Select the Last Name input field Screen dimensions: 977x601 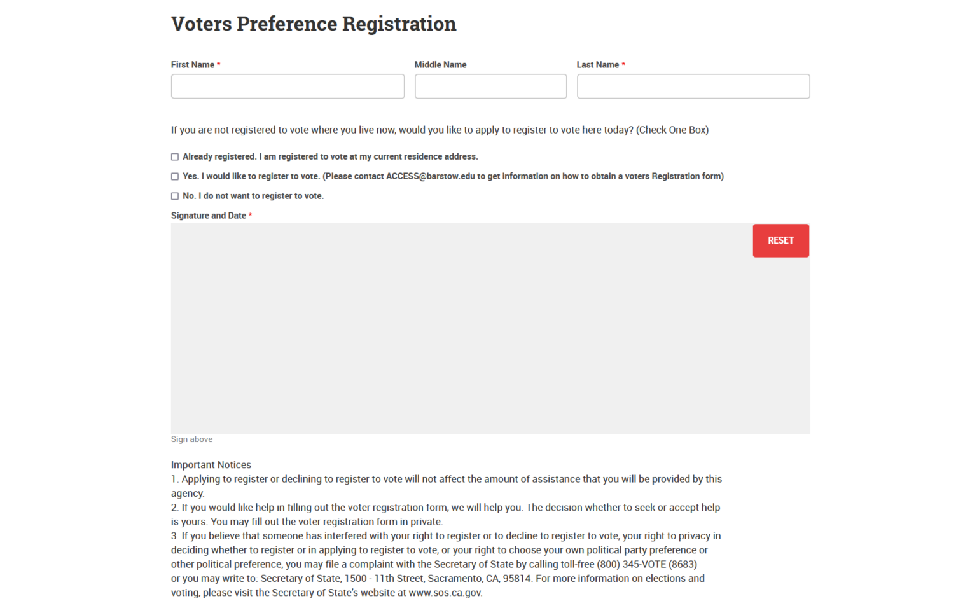[693, 86]
